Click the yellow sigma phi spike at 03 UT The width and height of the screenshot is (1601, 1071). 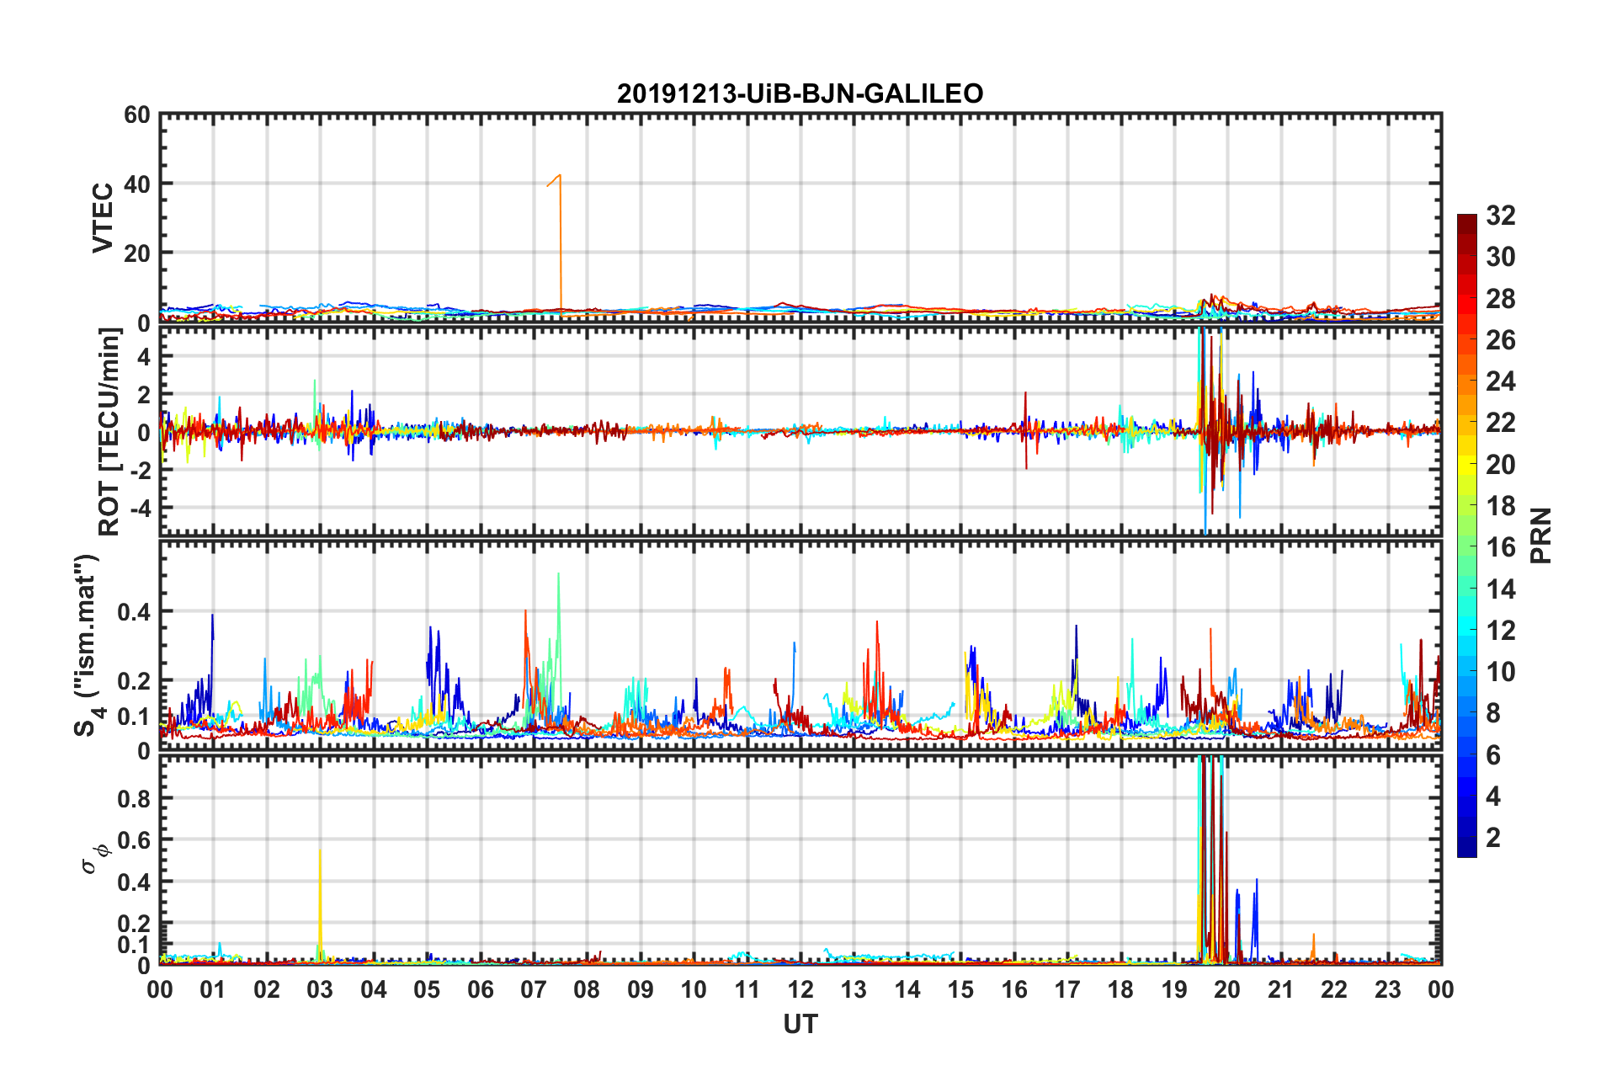click(320, 905)
